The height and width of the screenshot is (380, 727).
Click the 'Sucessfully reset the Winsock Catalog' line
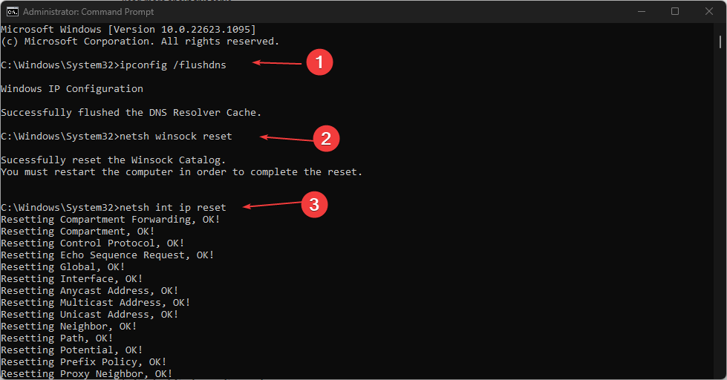pos(113,160)
